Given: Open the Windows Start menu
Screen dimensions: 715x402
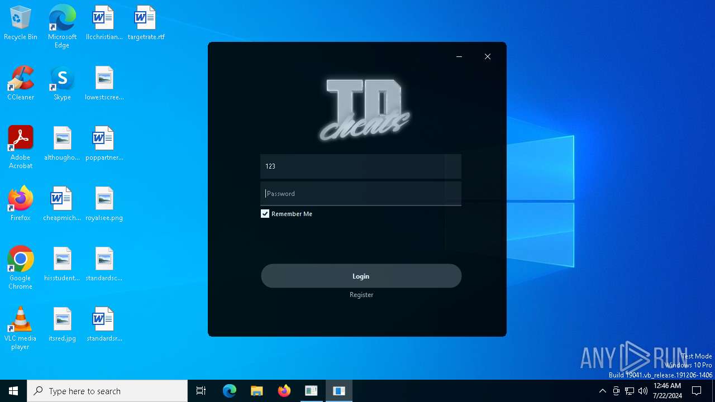Looking at the screenshot, I should [13, 391].
